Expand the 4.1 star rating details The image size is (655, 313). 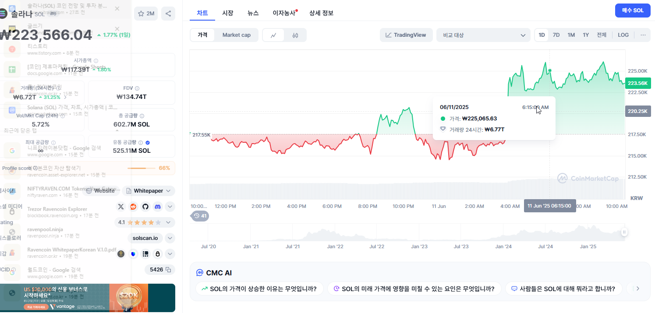(x=145, y=222)
